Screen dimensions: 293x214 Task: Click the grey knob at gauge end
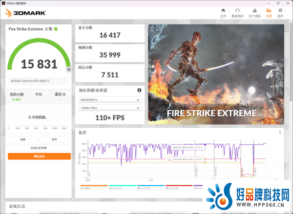[69, 69]
